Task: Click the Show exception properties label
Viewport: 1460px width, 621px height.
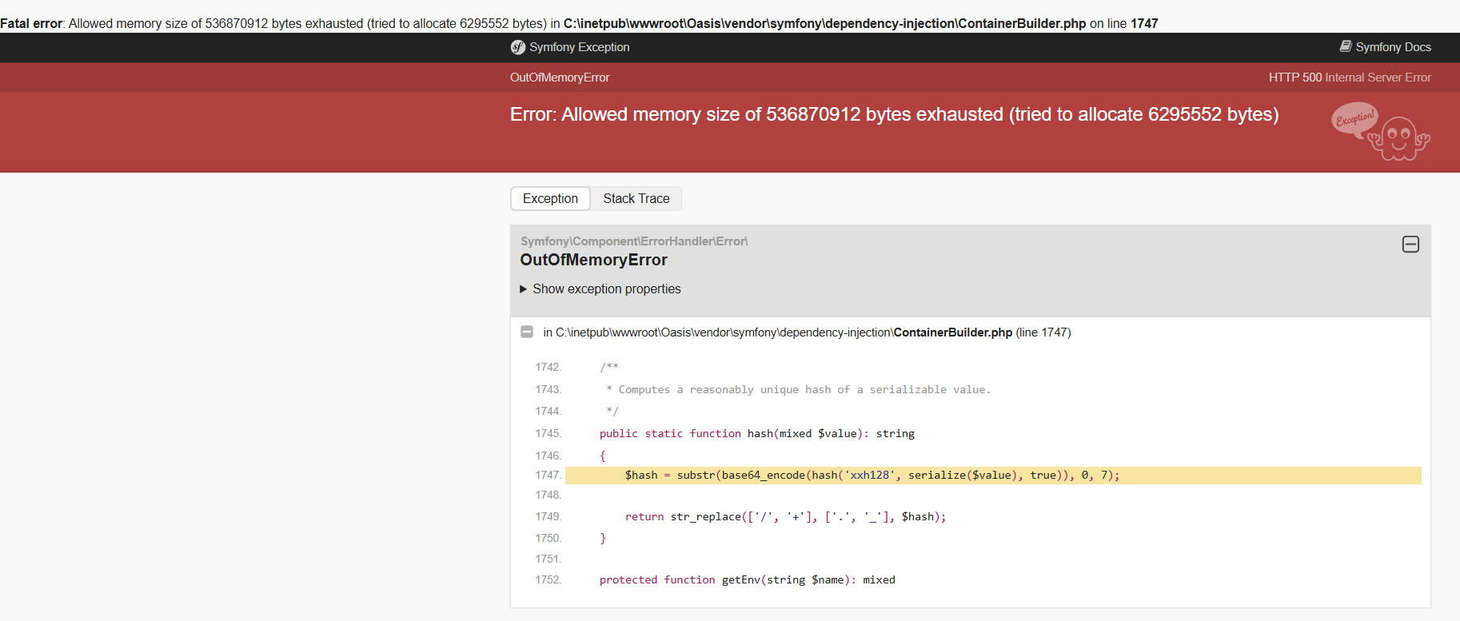Action: [606, 289]
